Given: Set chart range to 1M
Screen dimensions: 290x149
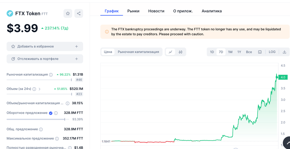Looking at the screenshot, I should (230, 52).
